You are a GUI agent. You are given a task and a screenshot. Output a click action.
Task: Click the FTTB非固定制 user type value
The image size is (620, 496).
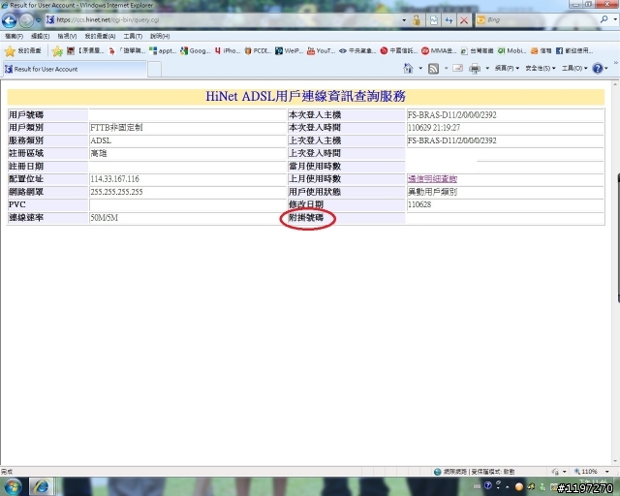coord(116,127)
